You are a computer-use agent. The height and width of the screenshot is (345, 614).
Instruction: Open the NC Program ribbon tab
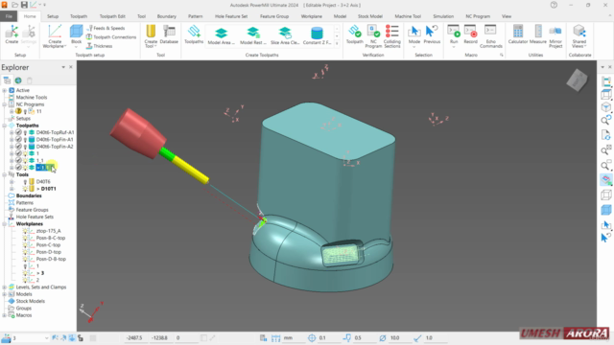478,16
